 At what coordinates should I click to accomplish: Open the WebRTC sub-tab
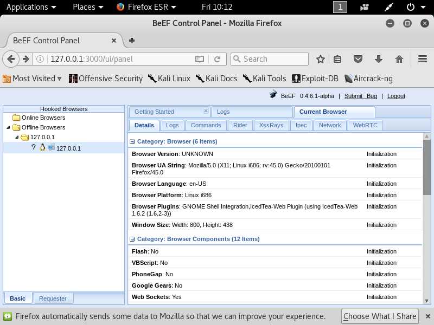pos(365,125)
